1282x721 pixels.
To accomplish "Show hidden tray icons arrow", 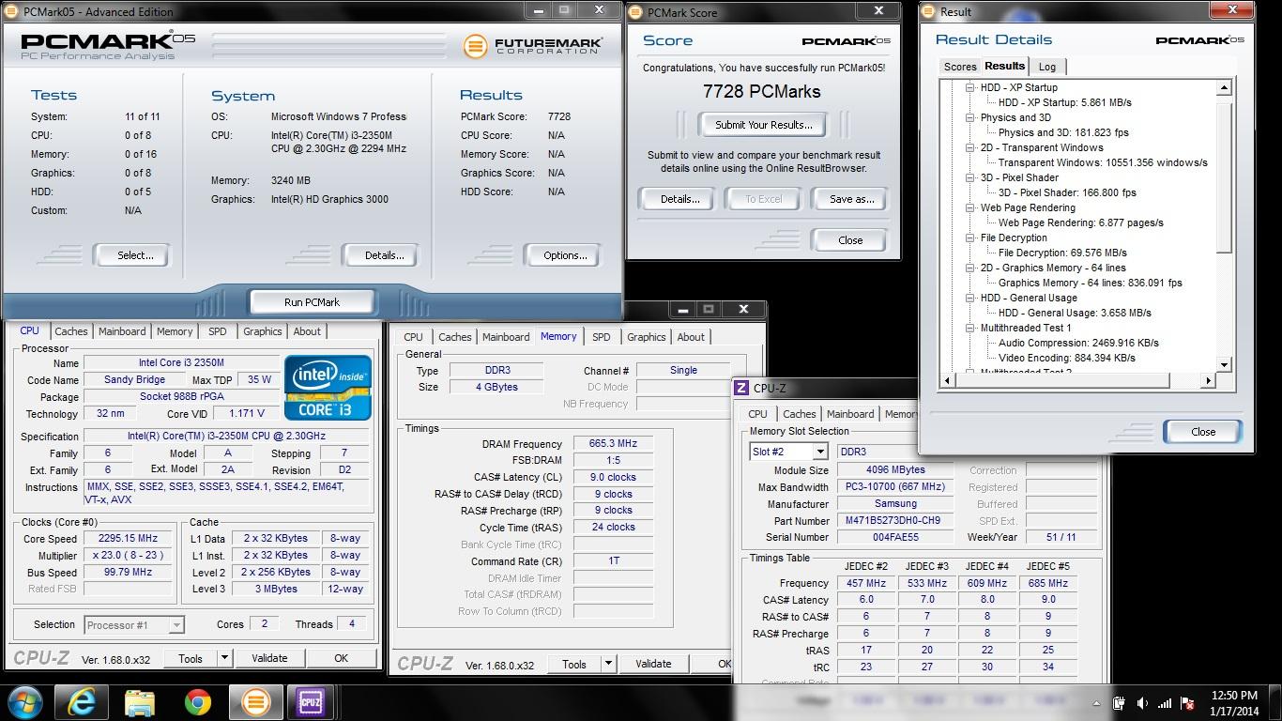I will 1096,703.
